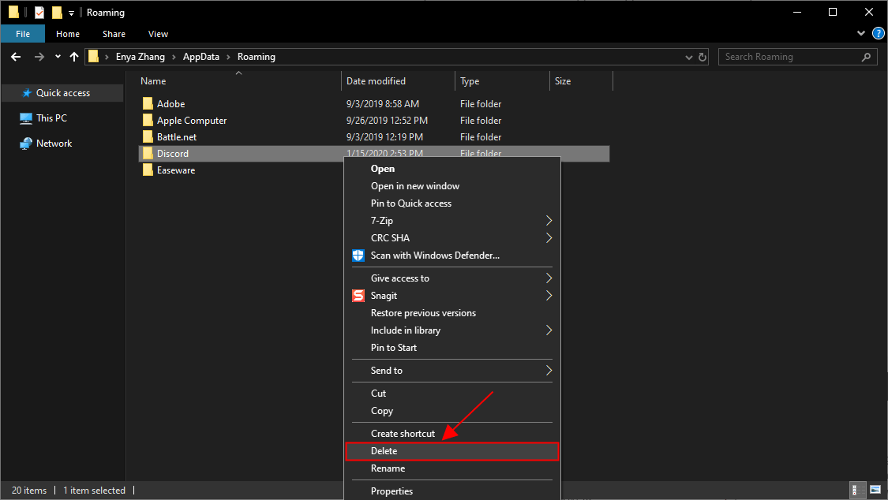The width and height of the screenshot is (888, 500).
Task: Click AppData in the breadcrumb path
Action: [x=200, y=57]
